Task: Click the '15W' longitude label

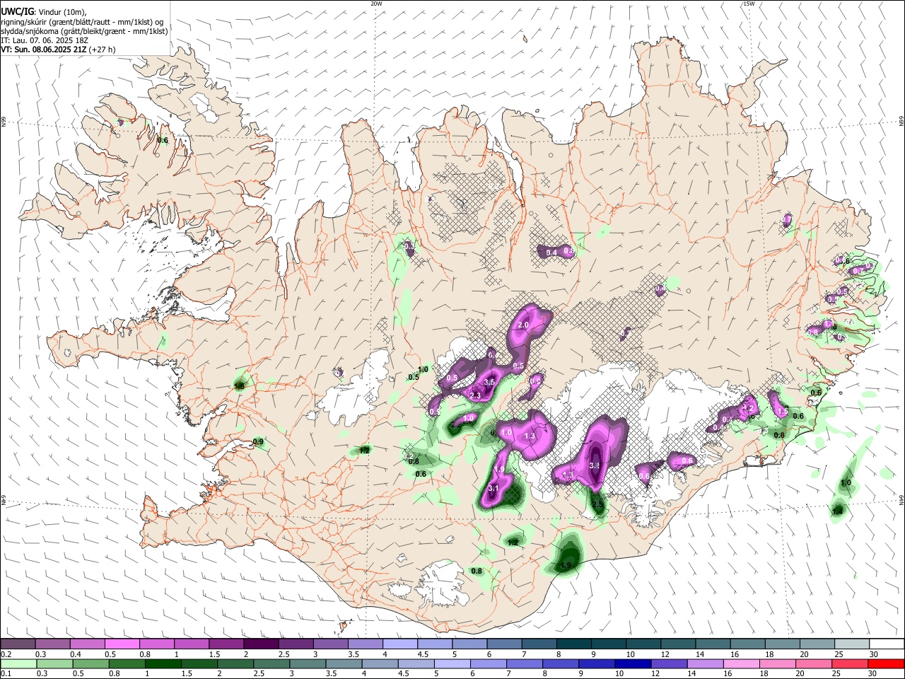Action: click(x=748, y=4)
